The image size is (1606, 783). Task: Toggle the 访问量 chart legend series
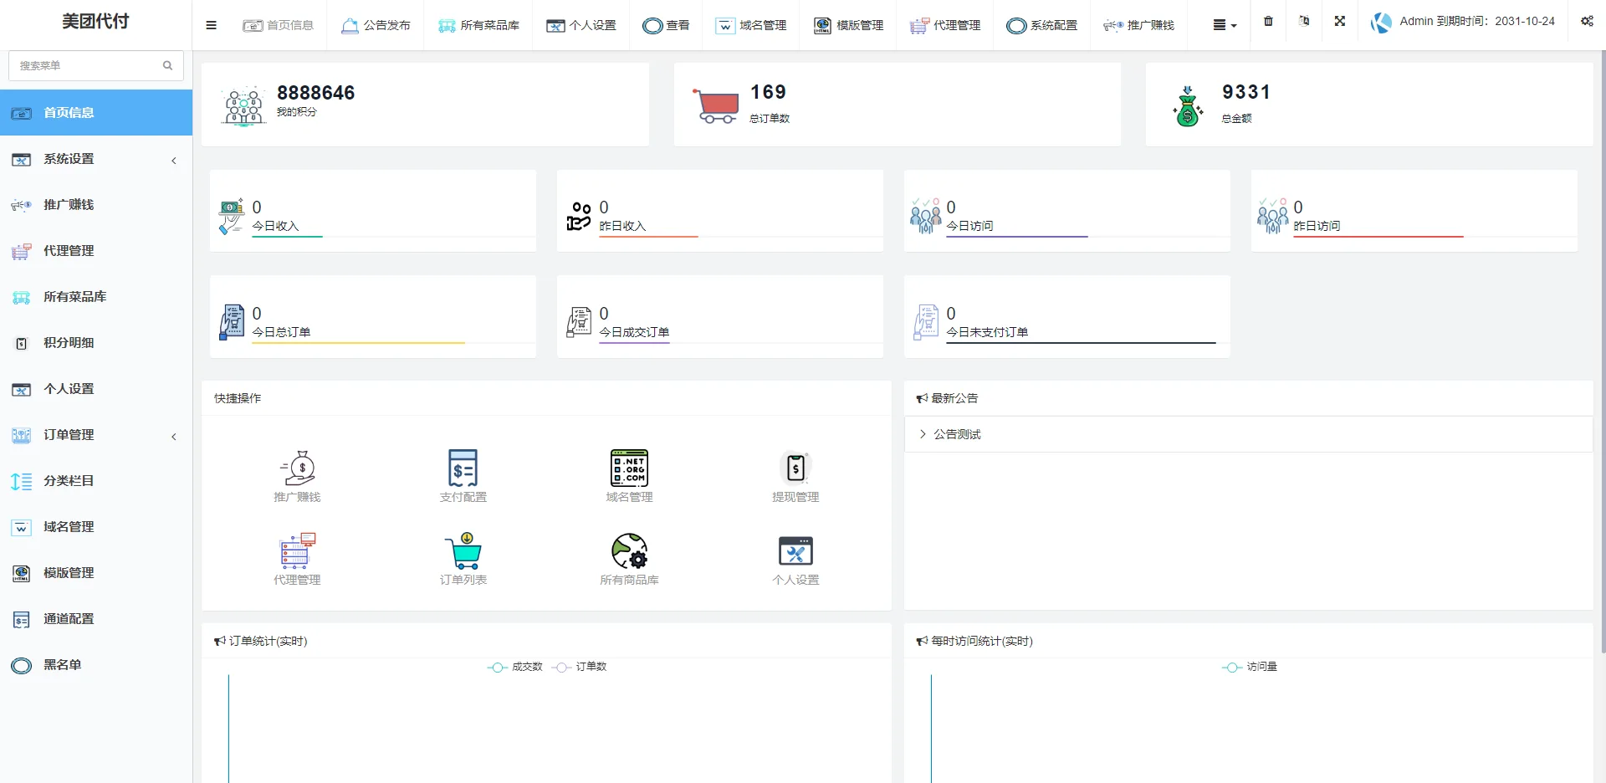(x=1251, y=667)
